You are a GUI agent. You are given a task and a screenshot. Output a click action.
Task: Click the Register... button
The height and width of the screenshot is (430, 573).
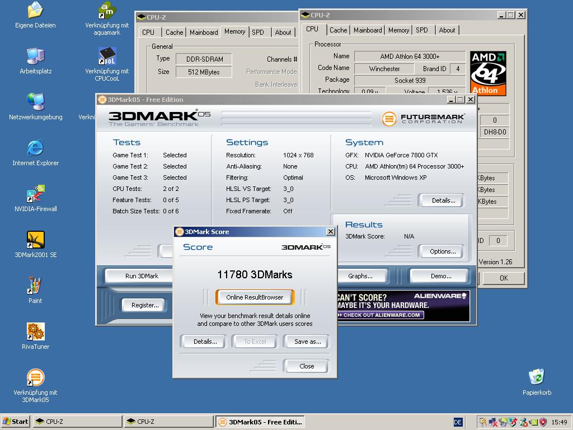click(144, 305)
